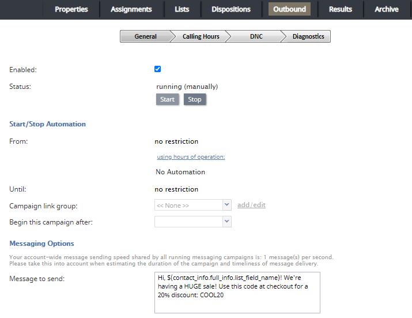Open the Archive tab

pyautogui.click(x=386, y=9)
